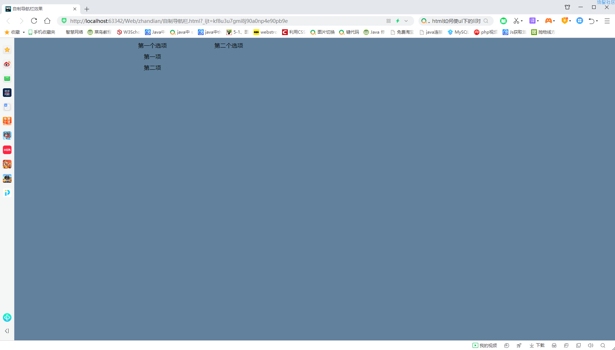Open 键代码 bookmark
Screen dimensions: 615x350
tap(349, 32)
